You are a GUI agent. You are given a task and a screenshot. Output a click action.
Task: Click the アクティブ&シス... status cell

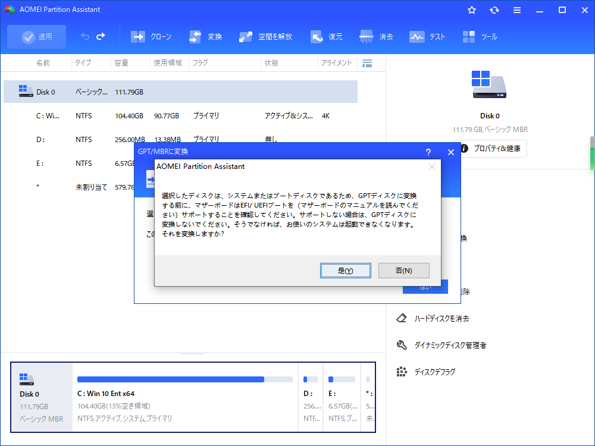click(x=289, y=116)
